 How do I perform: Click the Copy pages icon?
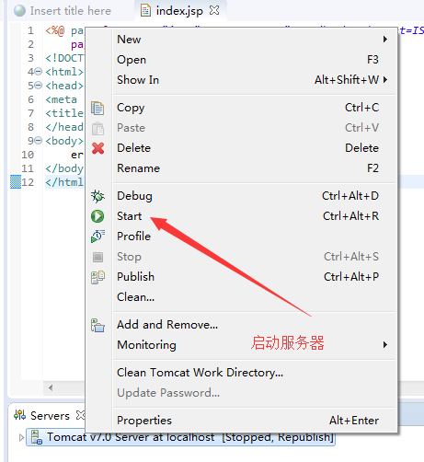(x=97, y=108)
